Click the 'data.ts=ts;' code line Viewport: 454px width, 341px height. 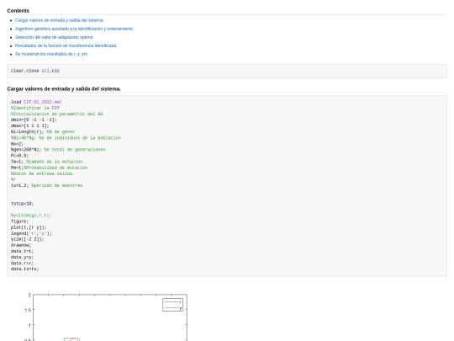25,269
